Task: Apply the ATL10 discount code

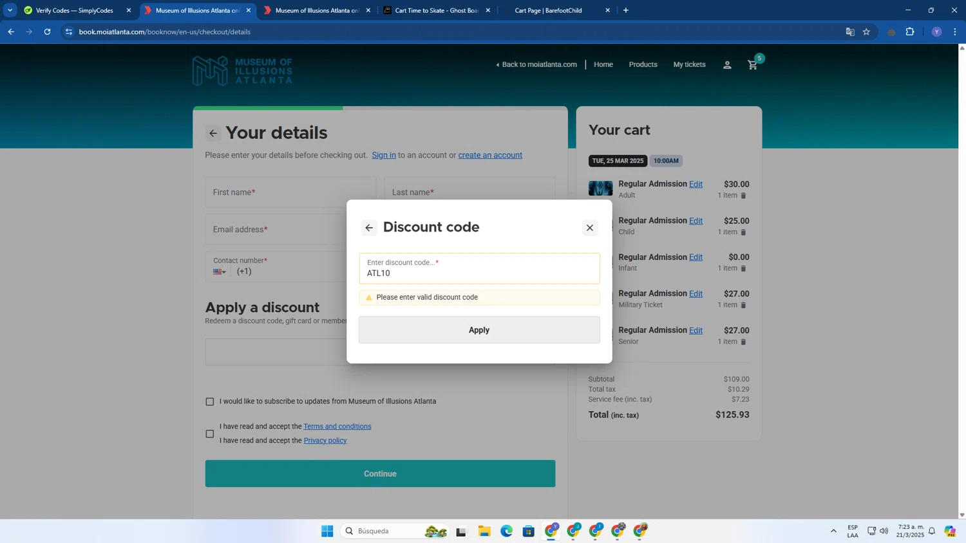Action: 479,330
